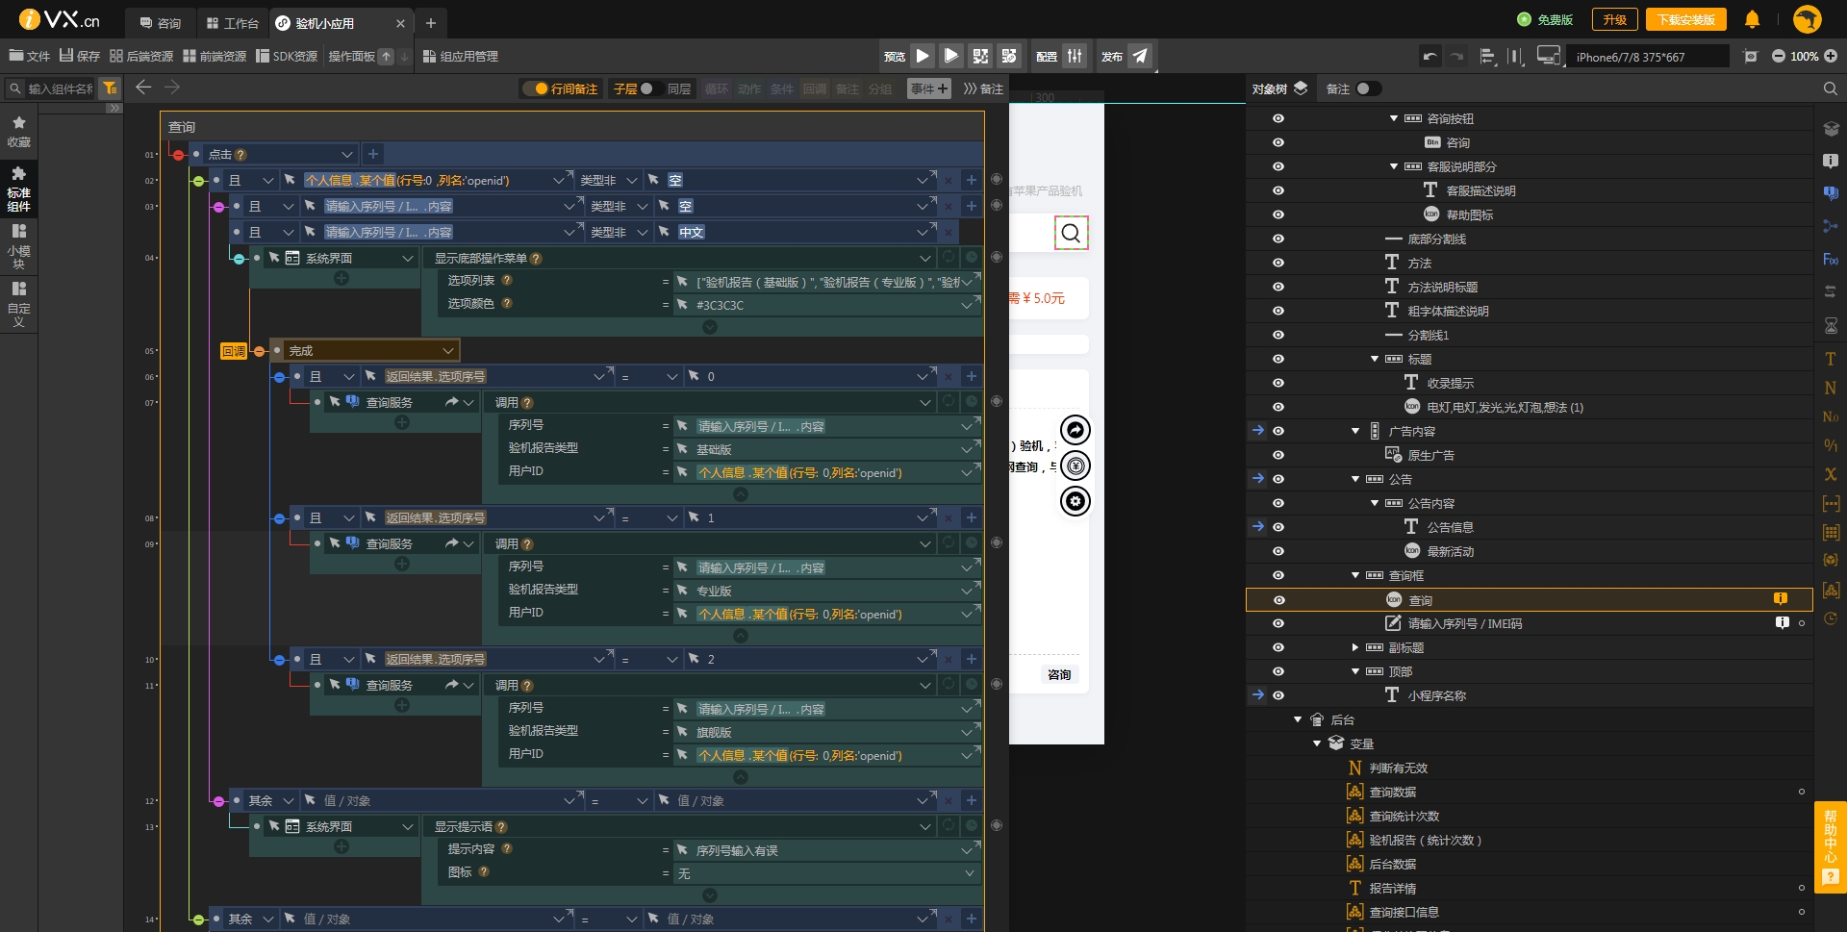The width and height of the screenshot is (1847, 932).
Task: Open the small modules (小模块) sidebar section
Action: coord(18,246)
